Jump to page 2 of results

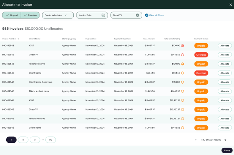(x=23, y=140)
